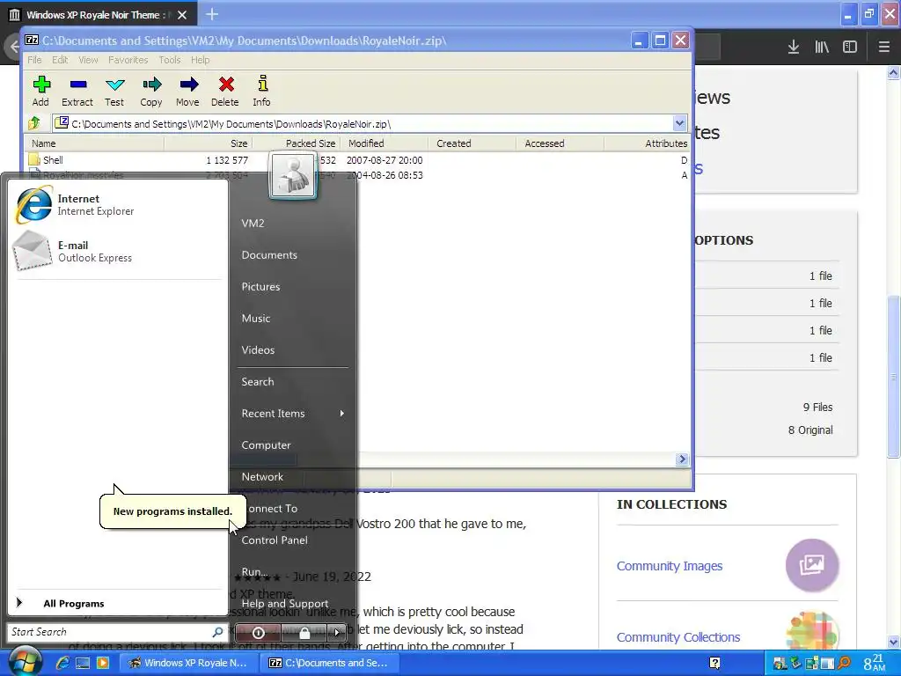901x676 pixels.
Task: Open the browser hamburger menu
Action: [883, 48]
